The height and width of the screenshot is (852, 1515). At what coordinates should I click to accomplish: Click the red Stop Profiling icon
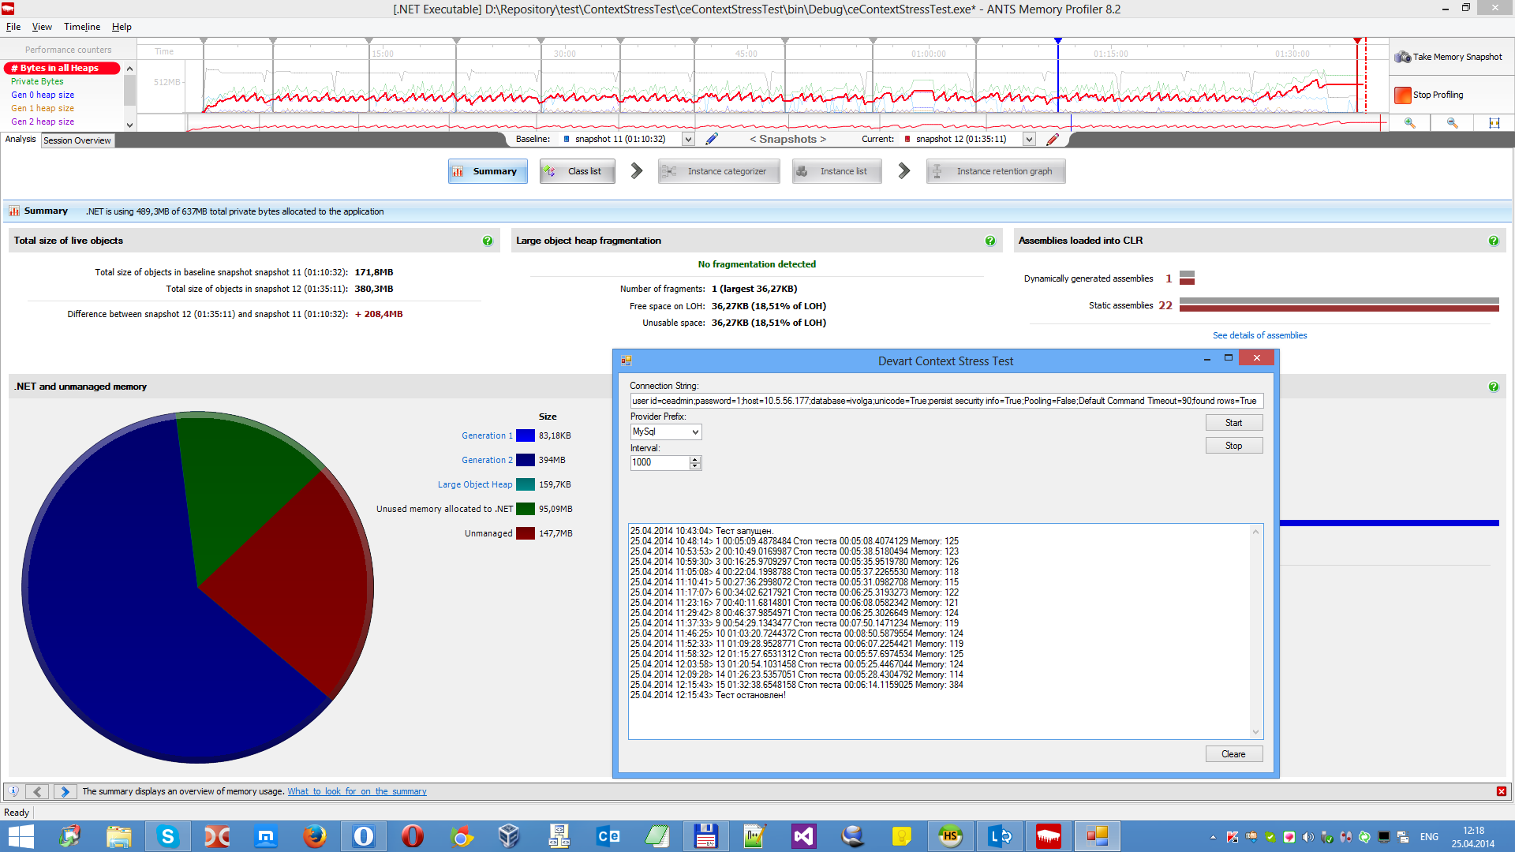pos(1402,95)
